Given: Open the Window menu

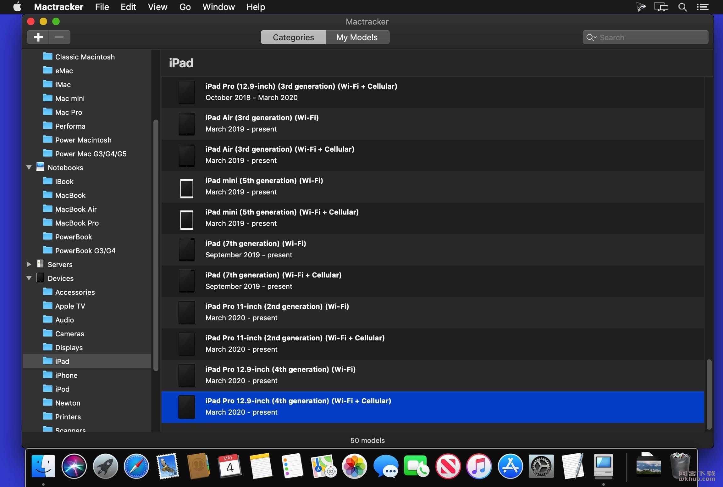Looking at the screenshot, I should (x=218, y=7).
